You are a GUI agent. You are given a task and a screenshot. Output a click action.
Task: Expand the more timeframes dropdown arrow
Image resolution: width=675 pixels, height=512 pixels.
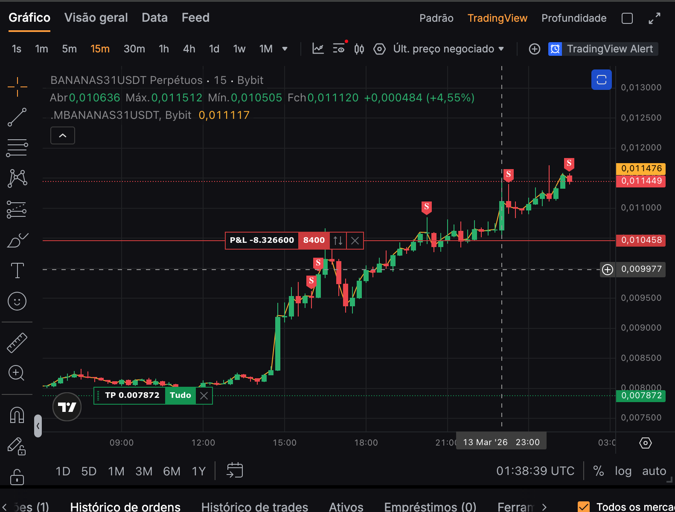click(x=285, y=49)
